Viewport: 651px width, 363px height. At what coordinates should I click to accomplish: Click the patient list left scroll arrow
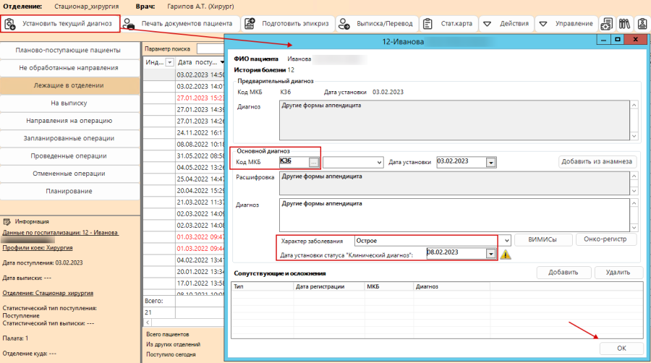click(148, 323)
